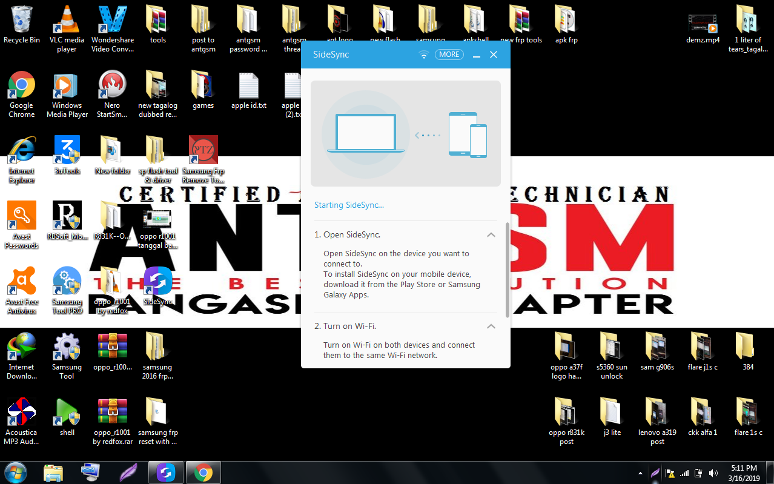
Task: Open the 'sam g906s' folder
Action: tap(658, 352)
